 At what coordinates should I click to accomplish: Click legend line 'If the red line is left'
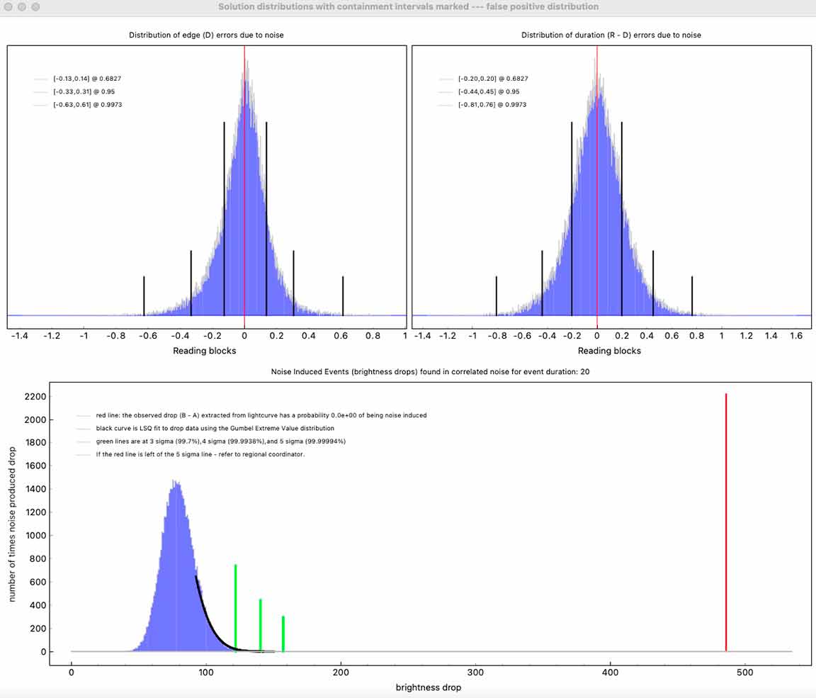200,454
